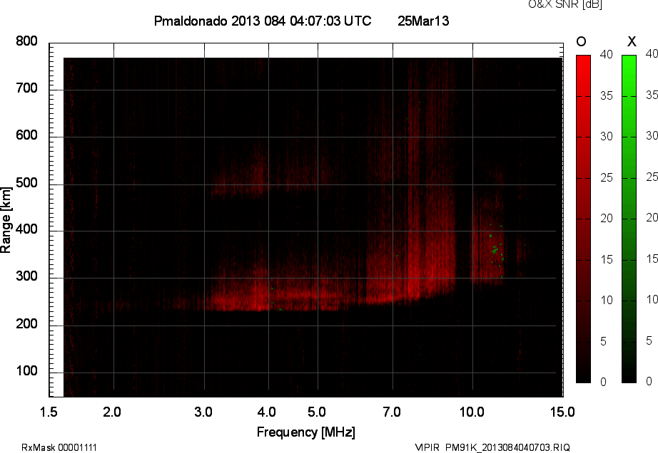Click the "RxMask 00001111" footer text

pos(59,447)
